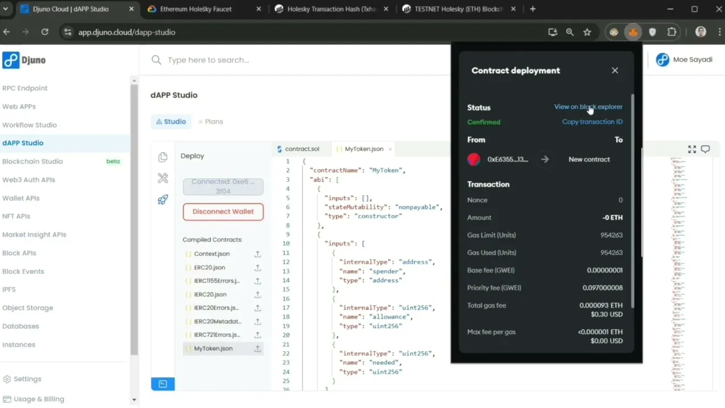Screen dimensions: 725x408
Task: Click the upload icon beside Context.json
Action: pos(258,254)
